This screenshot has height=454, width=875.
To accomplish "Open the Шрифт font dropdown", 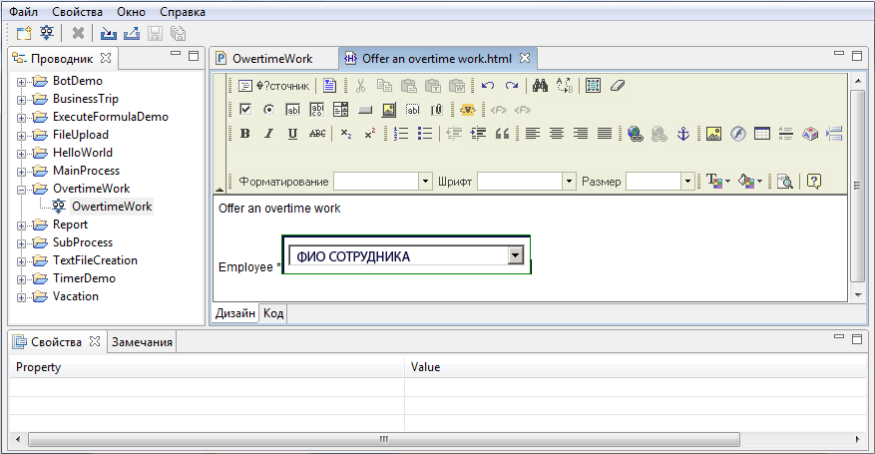I will click(569, 182).
